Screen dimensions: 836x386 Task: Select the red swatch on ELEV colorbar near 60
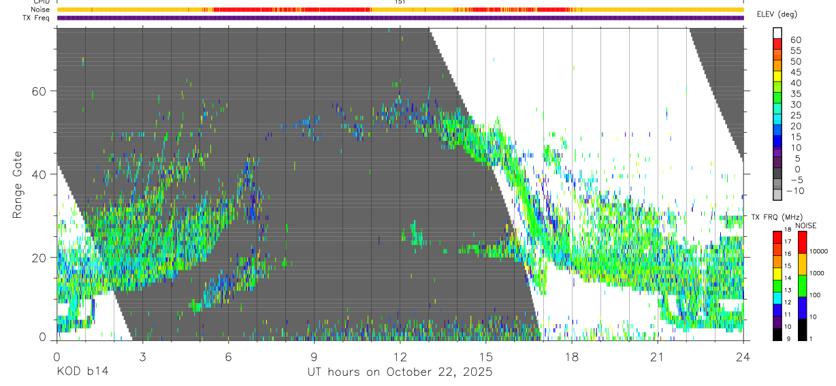click(777, 44)
